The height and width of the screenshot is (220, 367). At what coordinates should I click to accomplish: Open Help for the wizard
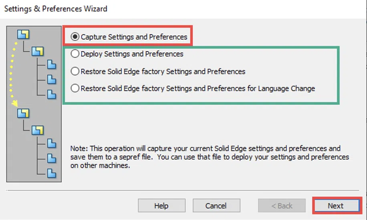(x=162, y=206)
